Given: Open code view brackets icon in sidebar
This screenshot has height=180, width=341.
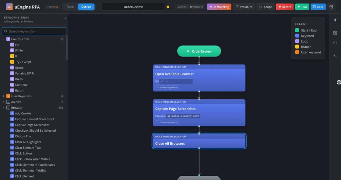Looking at the screenshot, I should 335,43.
